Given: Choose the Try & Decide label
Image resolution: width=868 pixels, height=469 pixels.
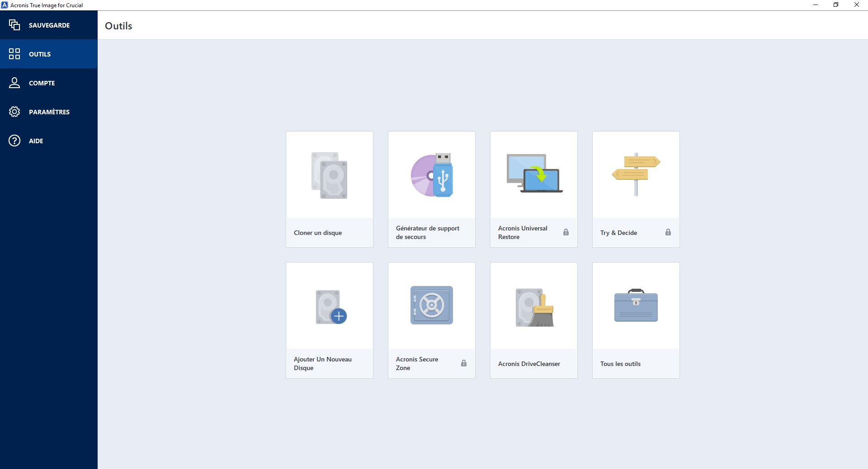Looking at the screenshot, I should tap(618, 233).
